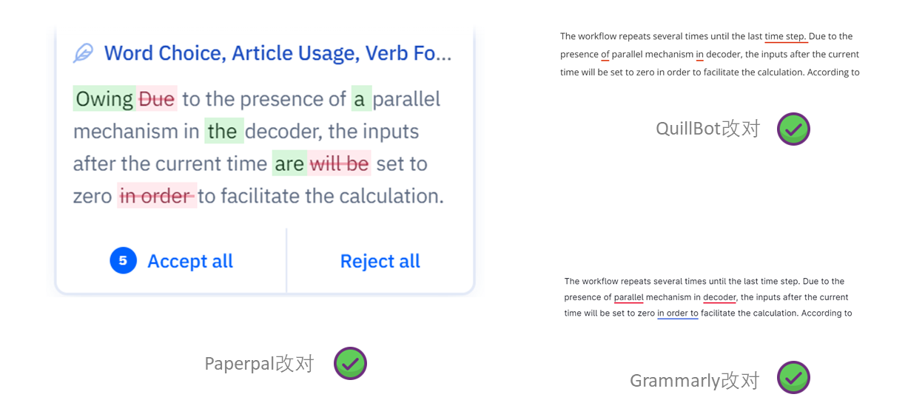The image size is (908, 417).
Task: Click the blue 5 suggestions count badge
Action: (123, 261)
